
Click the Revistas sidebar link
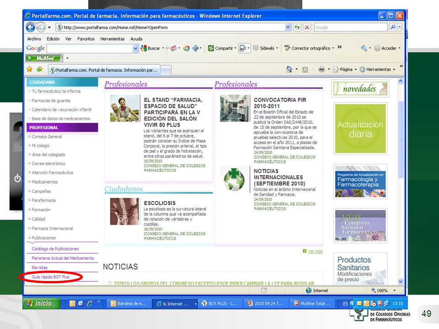(x=39, y=268)
